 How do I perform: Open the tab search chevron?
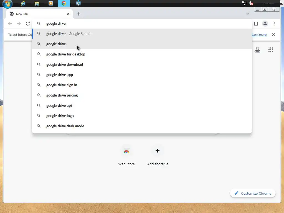tap(248, 14)
